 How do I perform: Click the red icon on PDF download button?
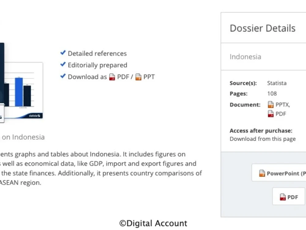tap(282, 197)
